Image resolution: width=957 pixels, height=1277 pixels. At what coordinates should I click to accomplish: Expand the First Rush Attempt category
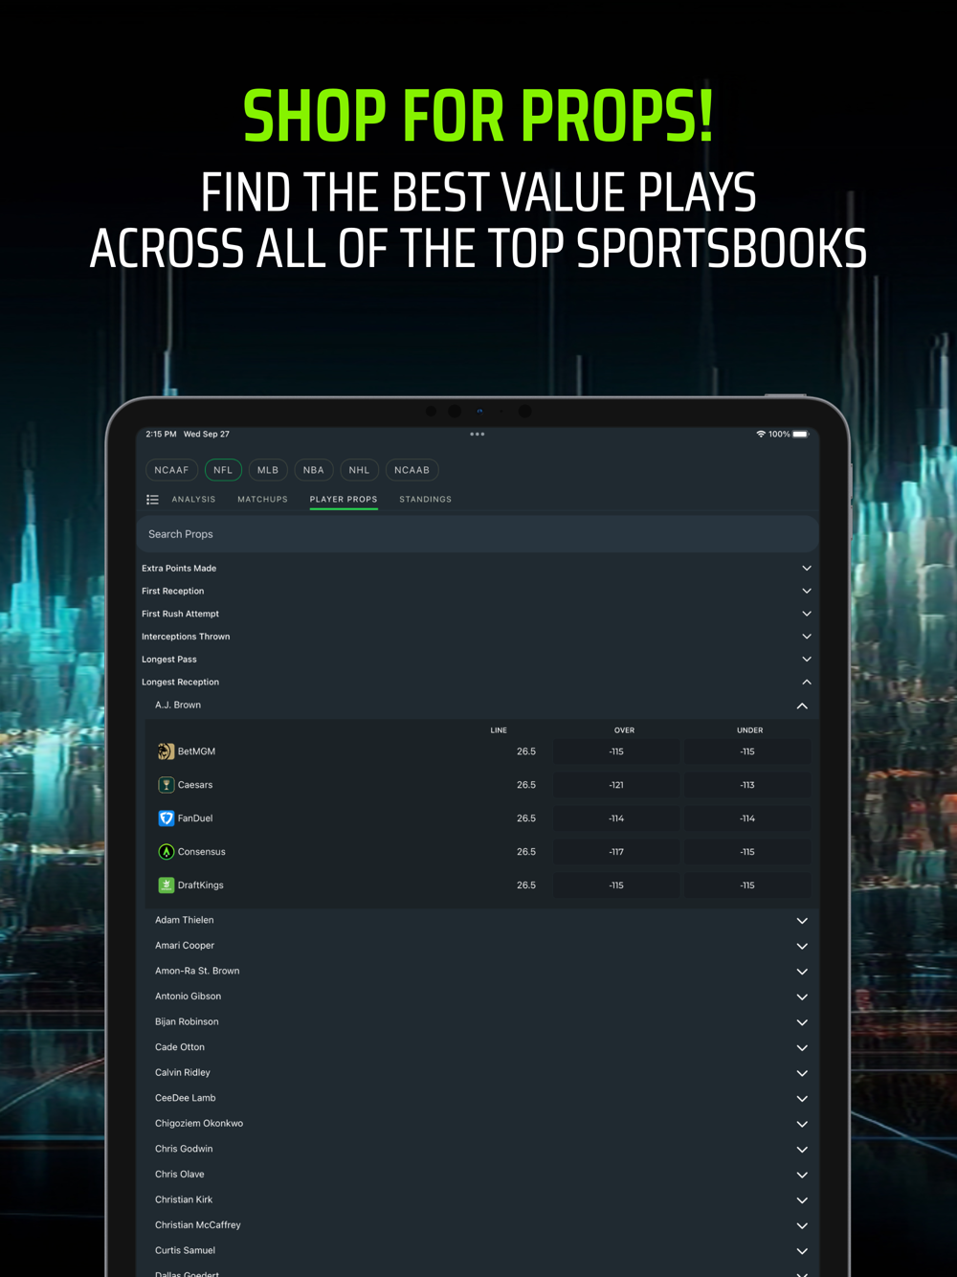pyautogui.click(x=478, y=614)
